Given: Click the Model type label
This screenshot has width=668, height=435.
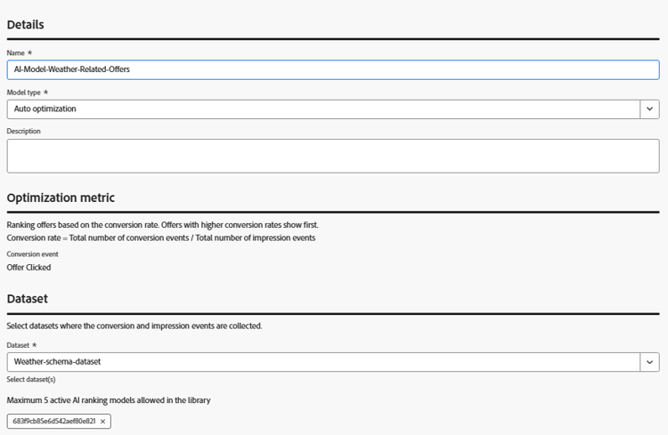Looking at the screenshot, I should coord(23,93).
